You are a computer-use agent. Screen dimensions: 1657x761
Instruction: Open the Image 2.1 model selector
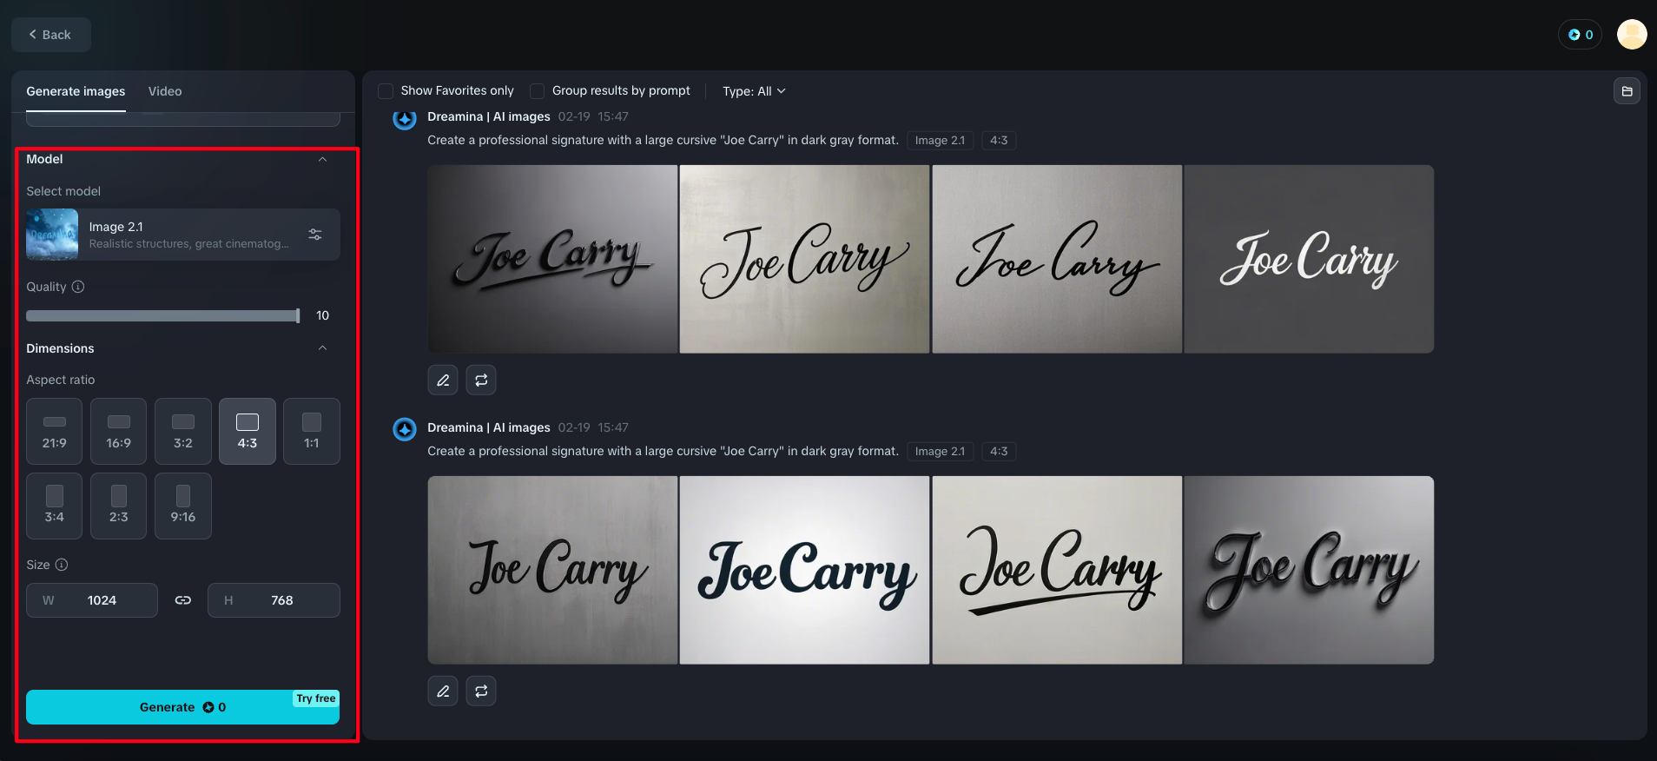pyautogui.click(x=182, y=235)
